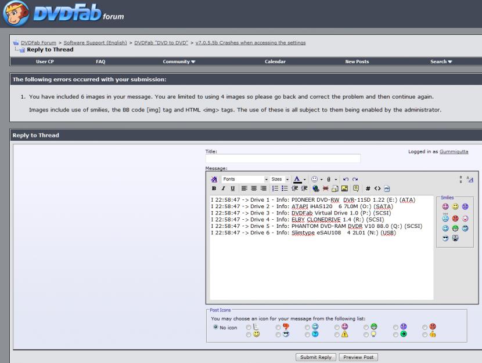
Task: Click inside the Message text area
Action: (x=322, y=248)
